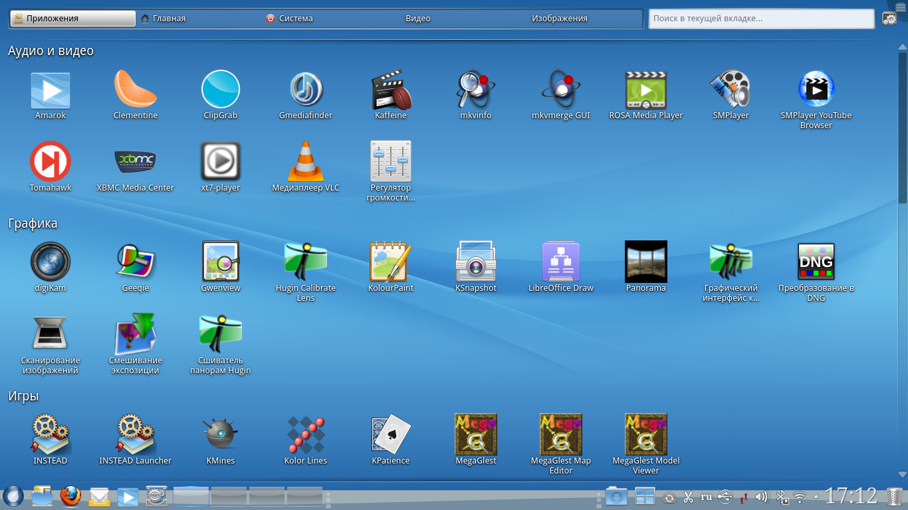Open Kaffeine video player

391,91
